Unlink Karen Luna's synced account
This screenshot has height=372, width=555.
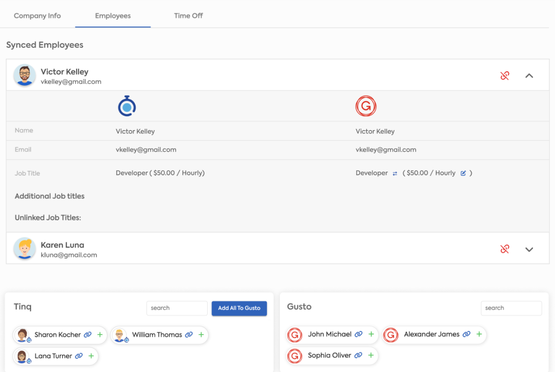point(505,249)
